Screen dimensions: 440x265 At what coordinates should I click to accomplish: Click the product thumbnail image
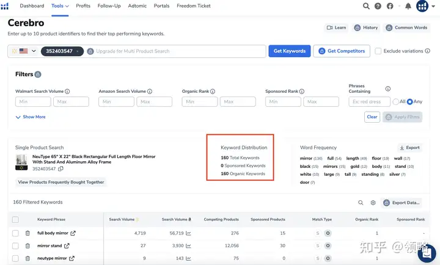(21, 162)
